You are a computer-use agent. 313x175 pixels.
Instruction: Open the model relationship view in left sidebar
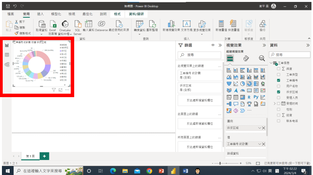(7, 64)
